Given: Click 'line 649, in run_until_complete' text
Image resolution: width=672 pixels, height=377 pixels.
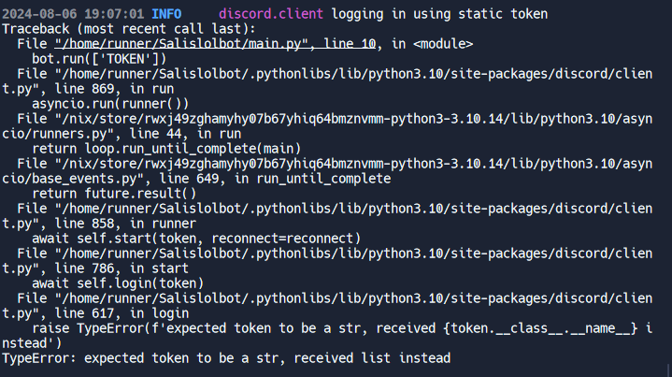Looking at the screenshot, I should 275,179.
